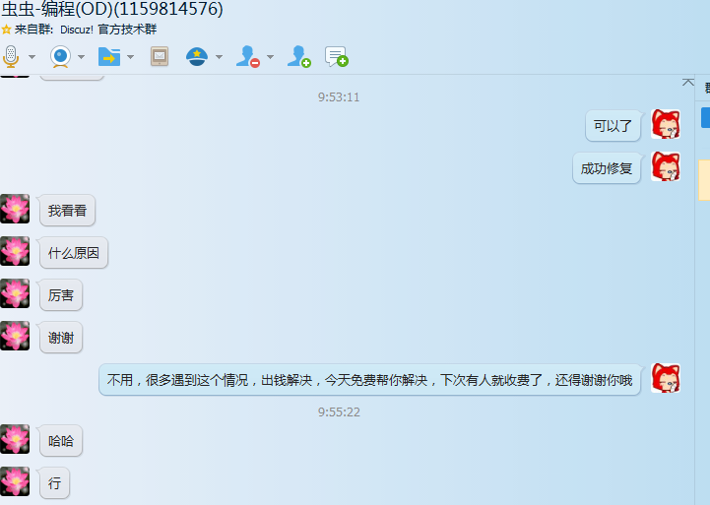This screenshot has height=505, width=710.
Task: Click the 9:55:22 timestamp
Action: pyautogui.click(x=339, y=412)
